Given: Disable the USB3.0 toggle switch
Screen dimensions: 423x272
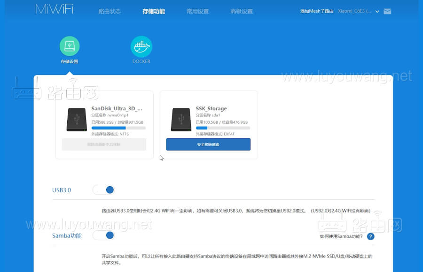Looking at the screenshot, I should tap(104, 189).
